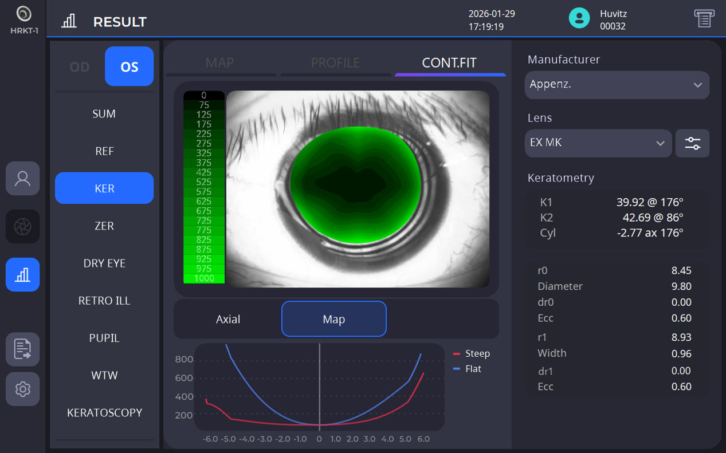The height and width of the screenshot is (453, 726).
Task: Switch to the CONT.FIT tab
Action: click(x=449, y=62)
